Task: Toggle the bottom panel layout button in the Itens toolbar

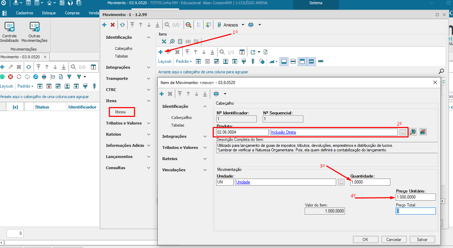Action: pyautogui.click(x=284, y=61)
